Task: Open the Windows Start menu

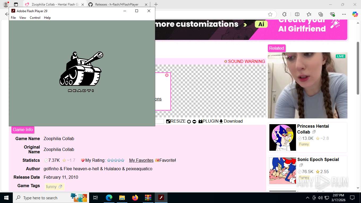Action: tap(6, 198)
